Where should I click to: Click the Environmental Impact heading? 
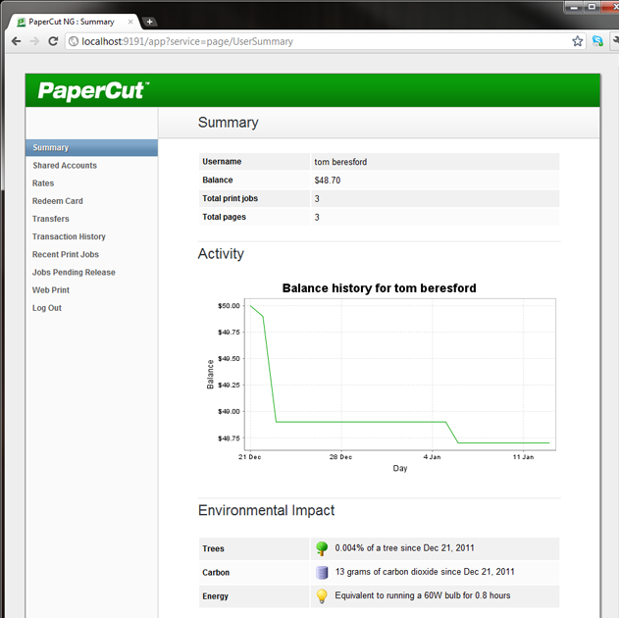pos(266,510)
